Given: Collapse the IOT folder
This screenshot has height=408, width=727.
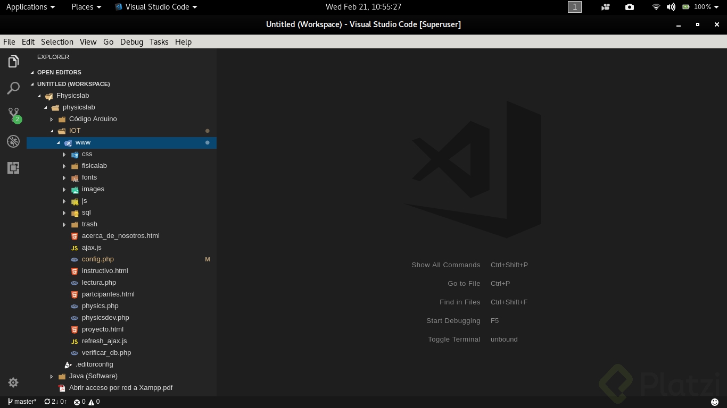Looking at the screenshot, I should pyautogui.click(x=121, y=131).
